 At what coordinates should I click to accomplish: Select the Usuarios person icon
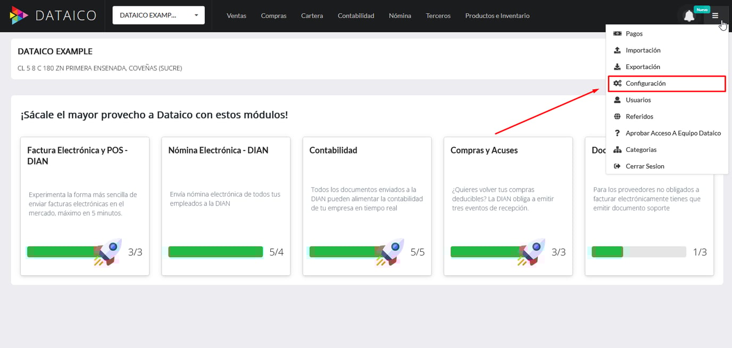click(617, 99)
